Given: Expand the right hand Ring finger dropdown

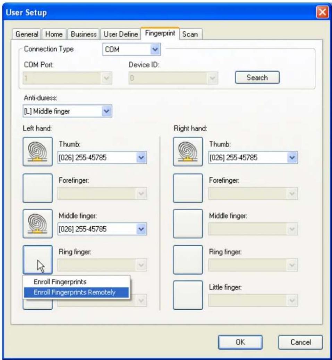Looking at the screenshot, I should (253, 265).
